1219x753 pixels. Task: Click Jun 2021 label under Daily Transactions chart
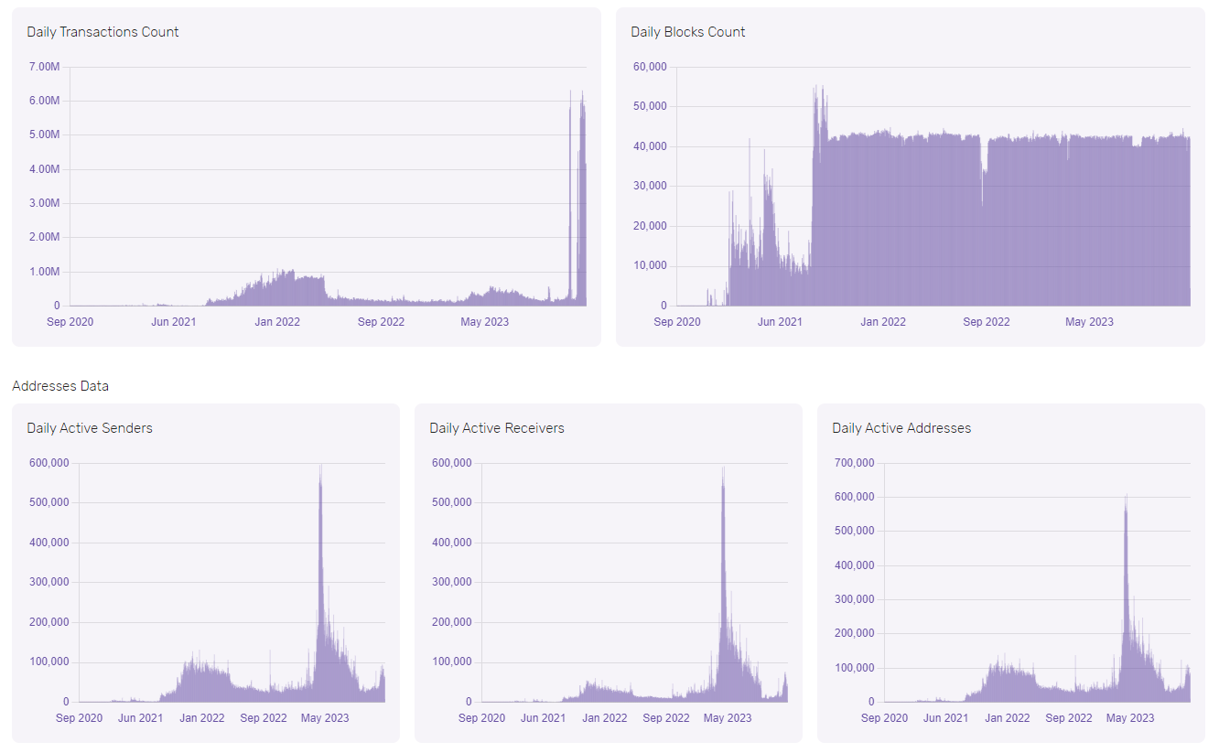click(x=174, y=322)
